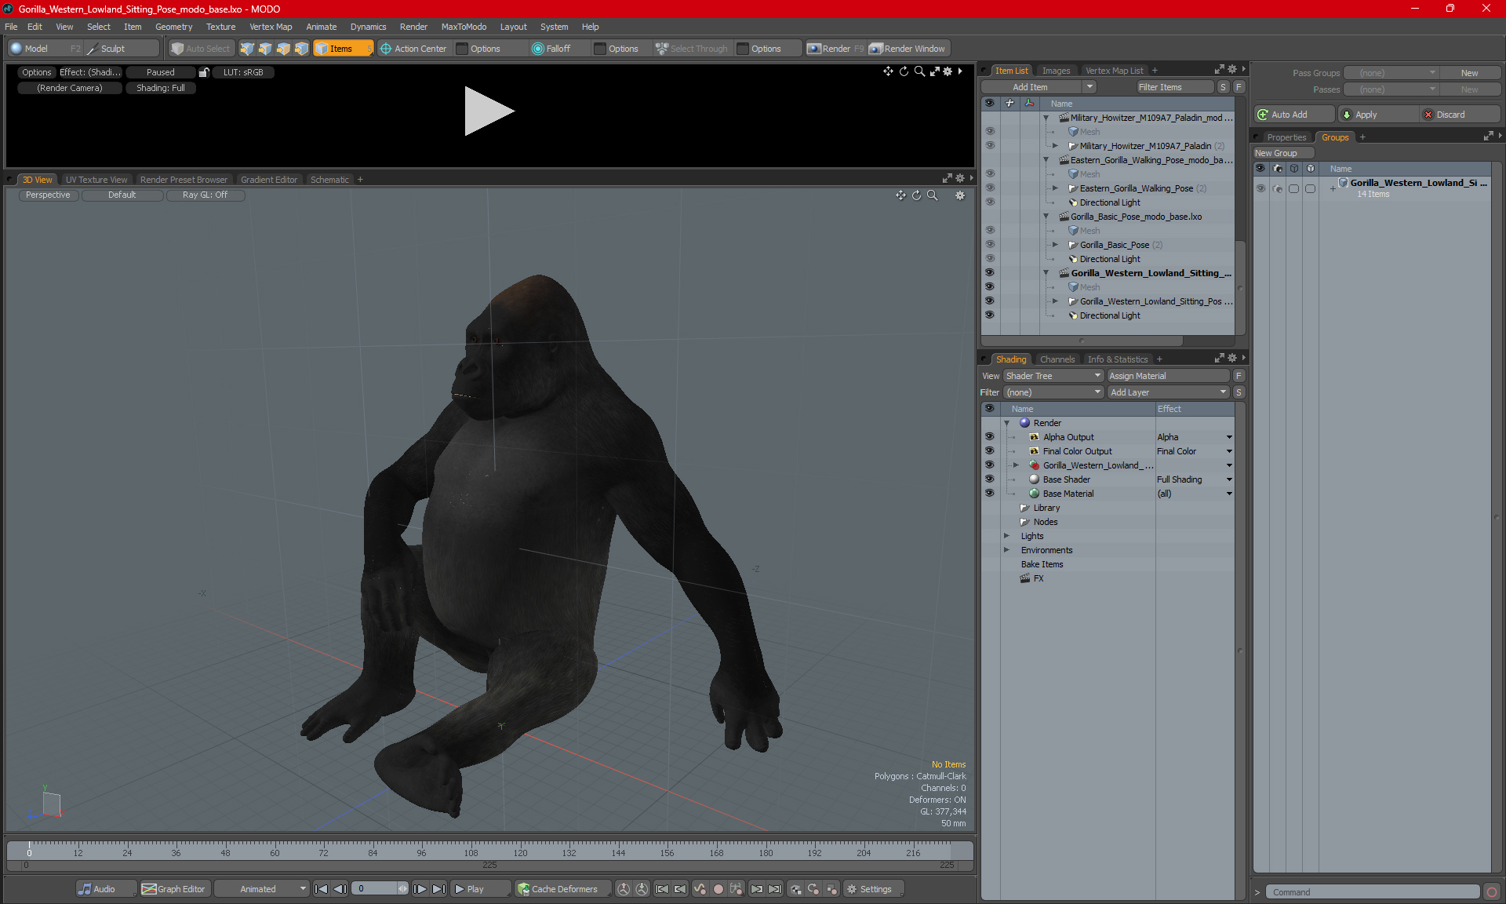Click the 3D viewport pan move icon
The width and height of the screenshot is (1506, 904).
pyautogui.click(x=900, y=195)
